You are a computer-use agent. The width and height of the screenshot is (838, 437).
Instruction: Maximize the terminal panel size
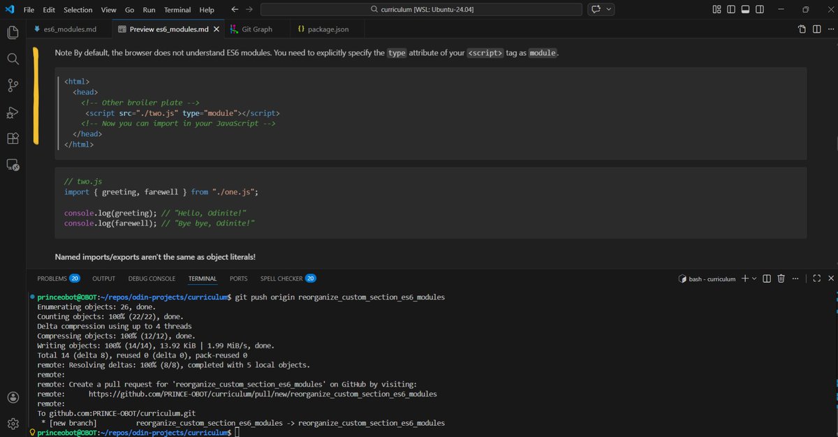(x=817, y=279)
